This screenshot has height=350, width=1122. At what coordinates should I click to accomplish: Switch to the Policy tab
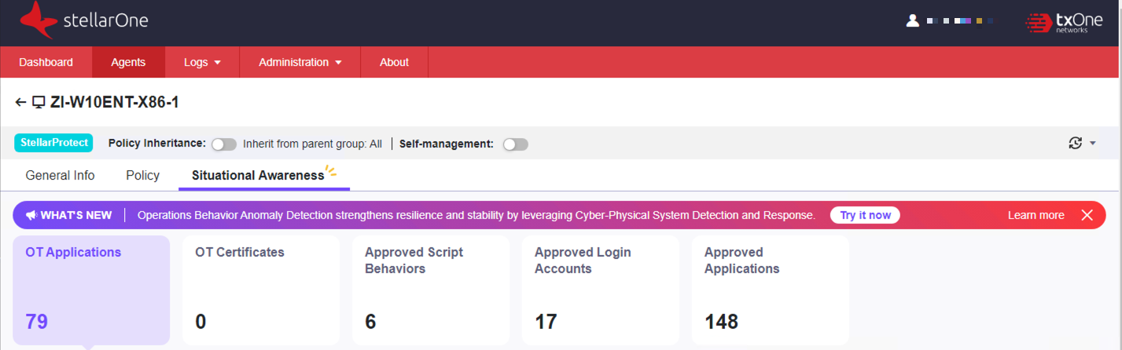click(x=142, y=176)
